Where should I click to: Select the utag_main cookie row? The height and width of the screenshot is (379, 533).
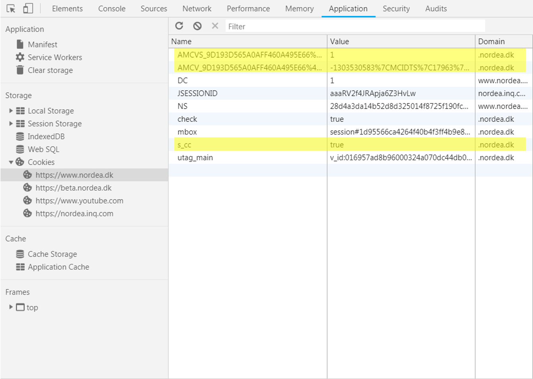pos(350,157)
